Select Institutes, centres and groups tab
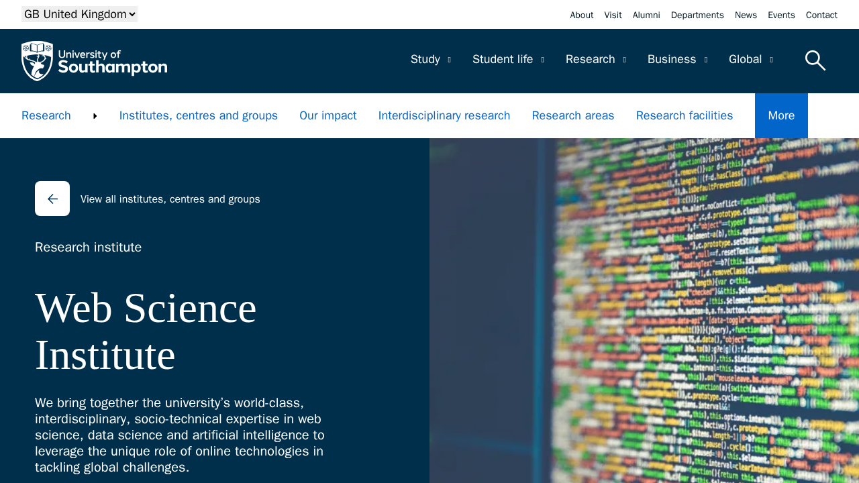Screen dimensions: 859x483 [199, 115]
